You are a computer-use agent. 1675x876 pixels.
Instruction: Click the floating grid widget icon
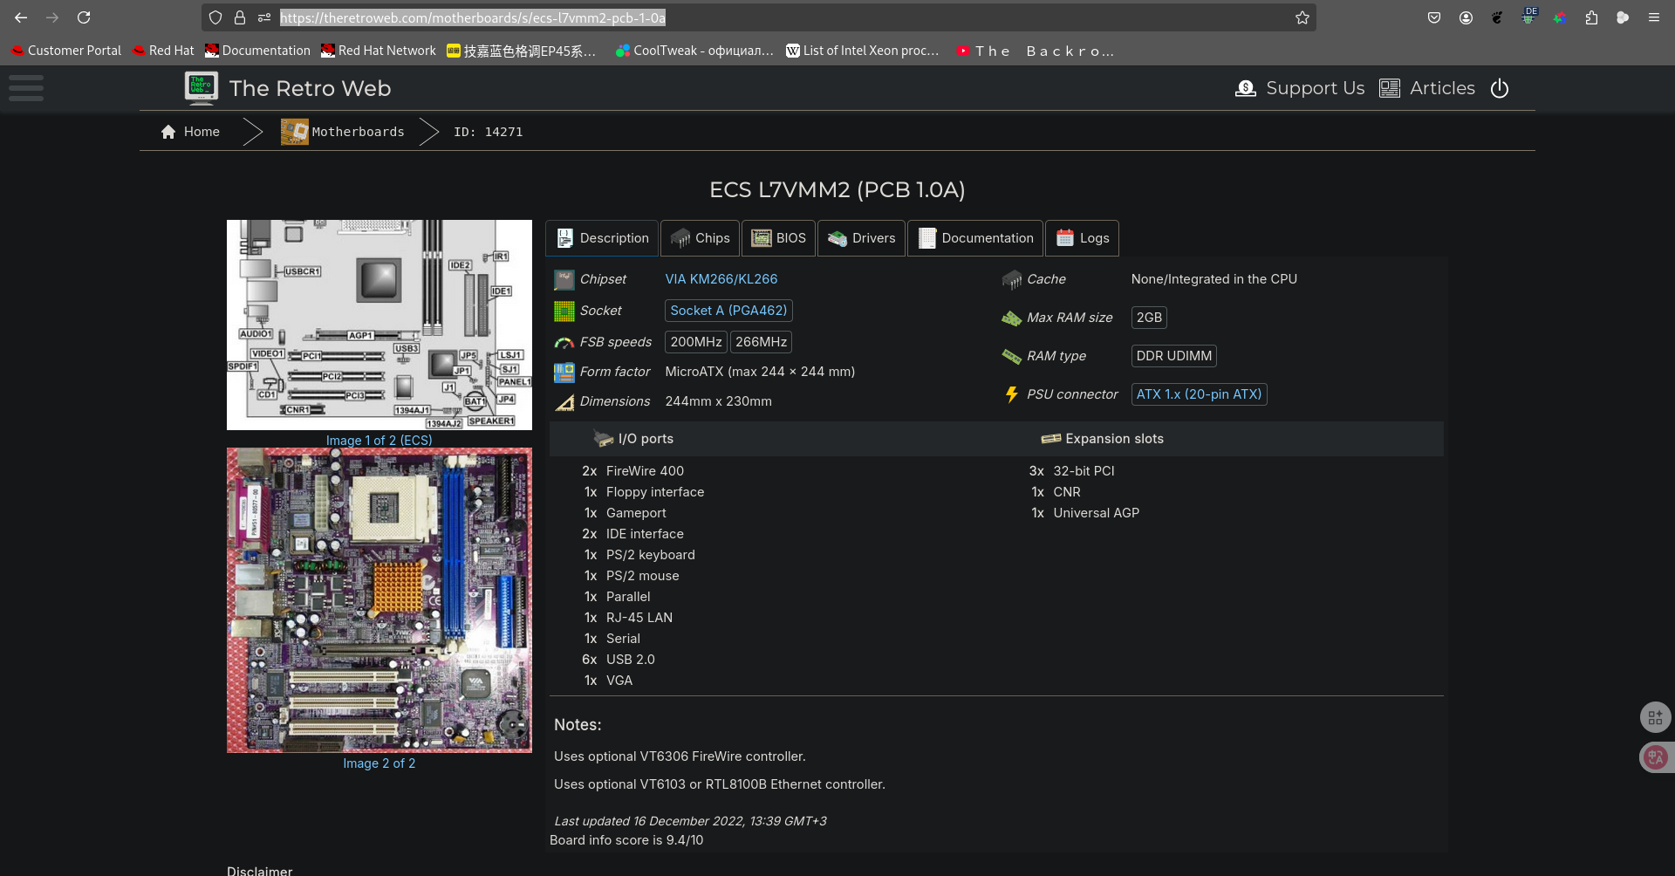coord(1656,717)
